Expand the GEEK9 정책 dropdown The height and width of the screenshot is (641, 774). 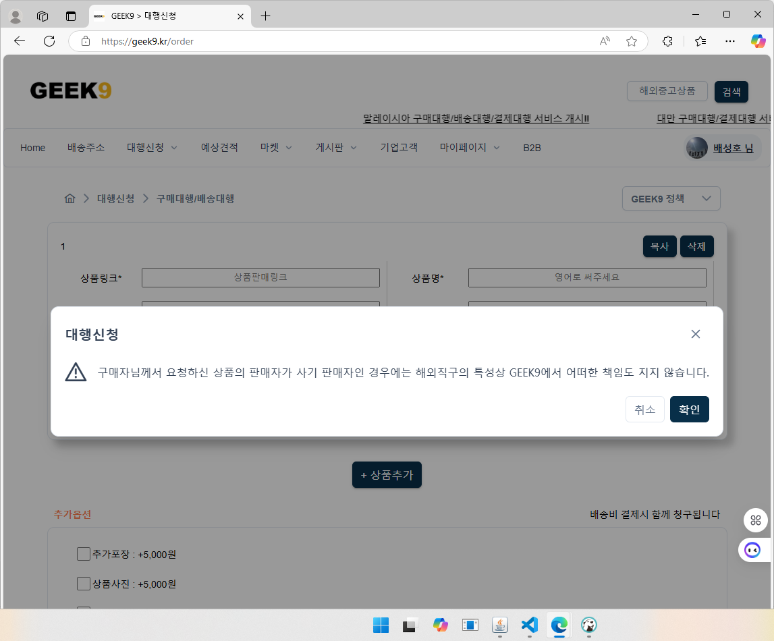point(671,198)
